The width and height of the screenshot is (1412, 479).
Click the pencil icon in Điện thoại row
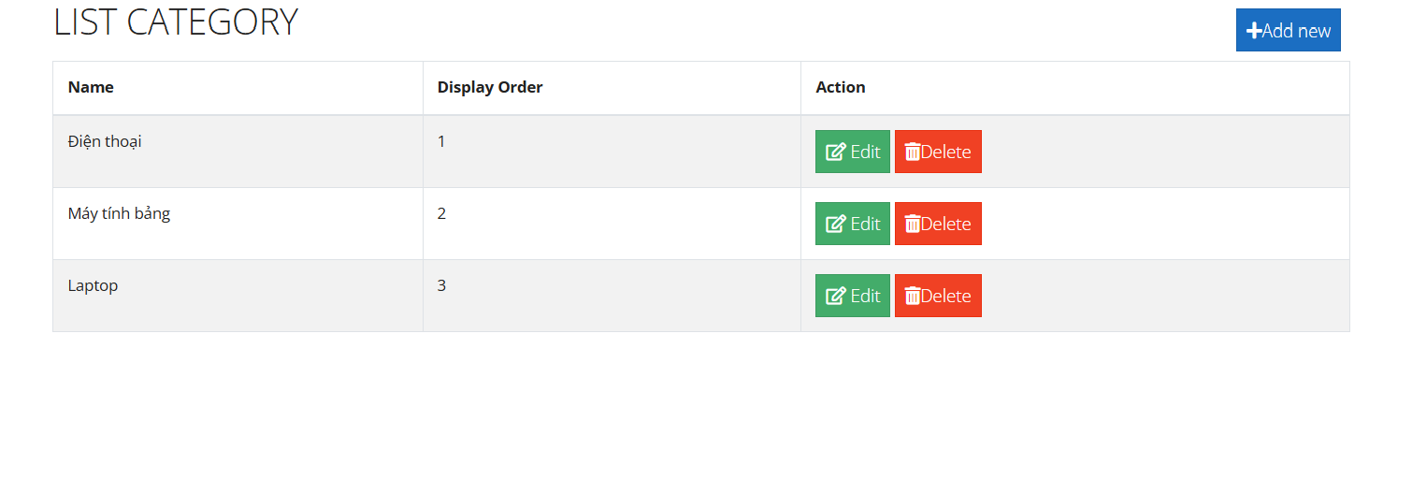[x=836, y=152]
